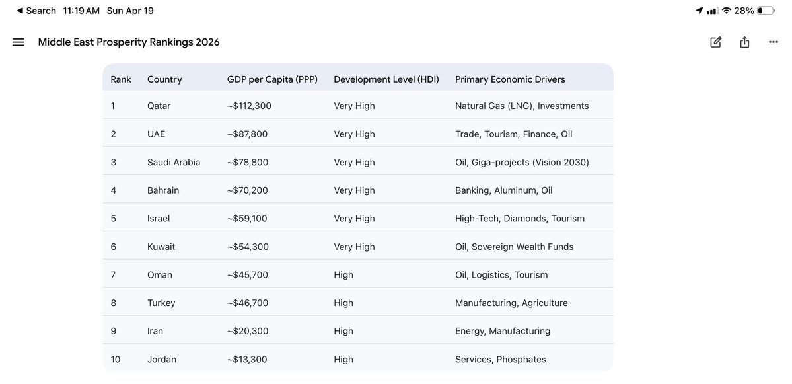Select the Qatar country cell
Image resolution: width=792 pixels, height=384 pixels.
click(159, 106)
